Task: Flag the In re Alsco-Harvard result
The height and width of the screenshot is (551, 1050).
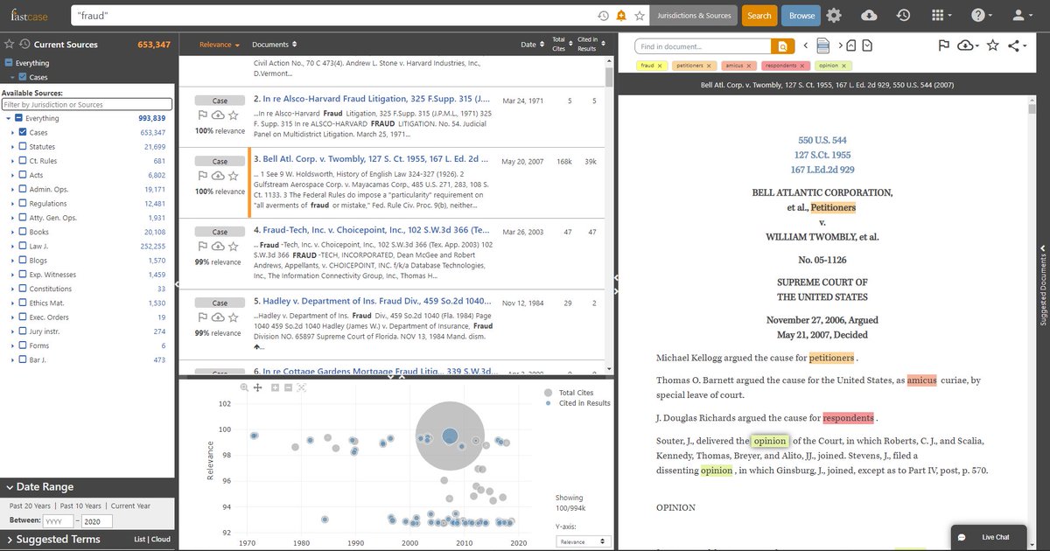Action: click(x=202, y=115)
